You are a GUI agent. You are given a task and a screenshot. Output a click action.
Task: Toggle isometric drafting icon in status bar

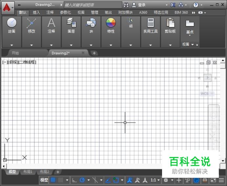pos(95,180)
